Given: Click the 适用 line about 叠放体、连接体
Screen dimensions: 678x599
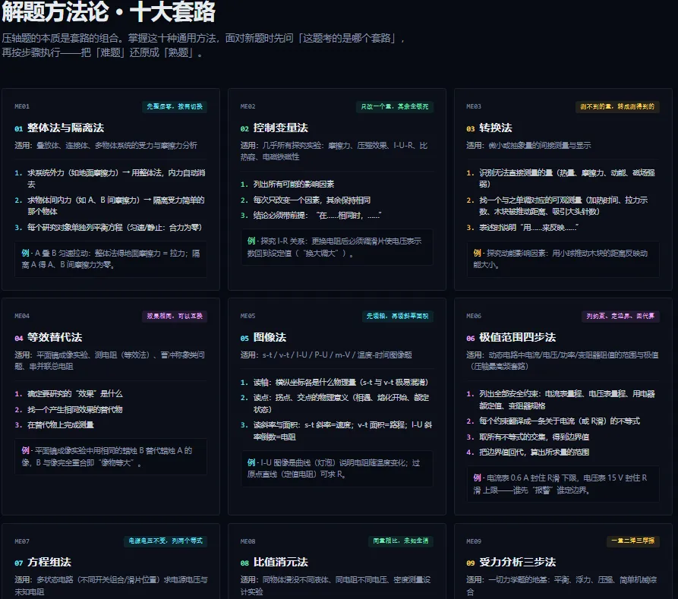Looking at the screenshot, I should 106,145.
